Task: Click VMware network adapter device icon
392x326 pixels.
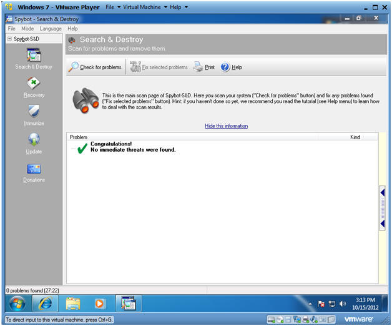Action: point(297,319)
